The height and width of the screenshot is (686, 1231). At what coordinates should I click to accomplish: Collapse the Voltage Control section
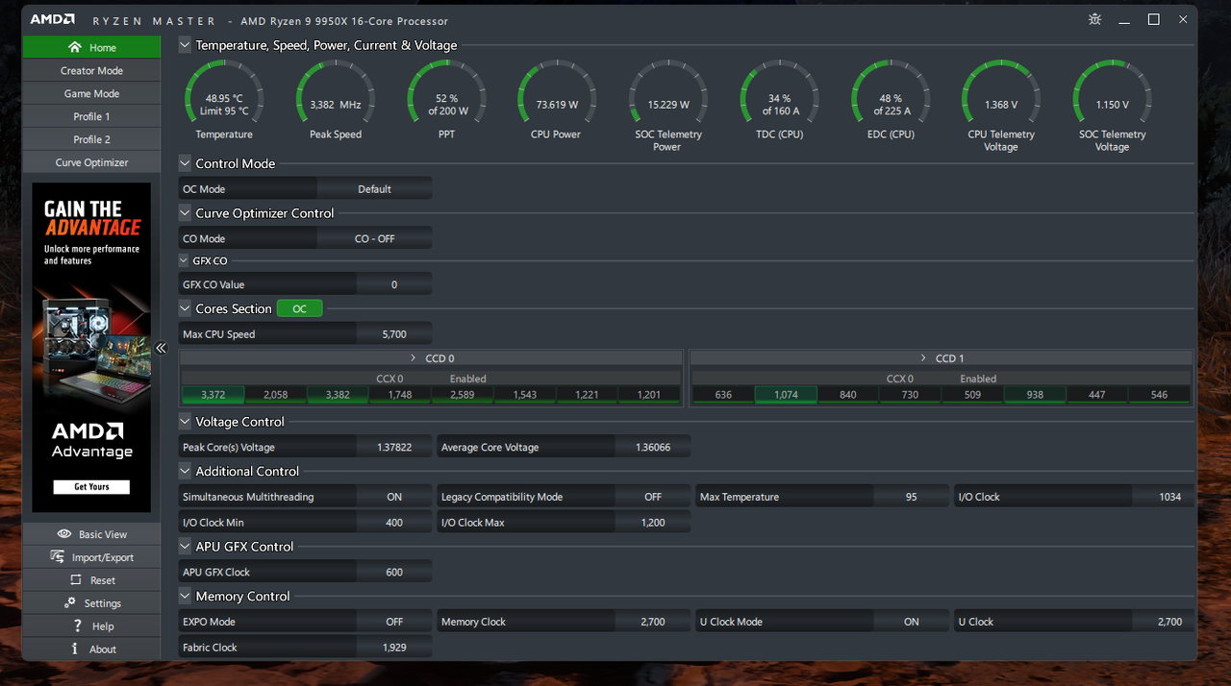(x=185, y=421)
